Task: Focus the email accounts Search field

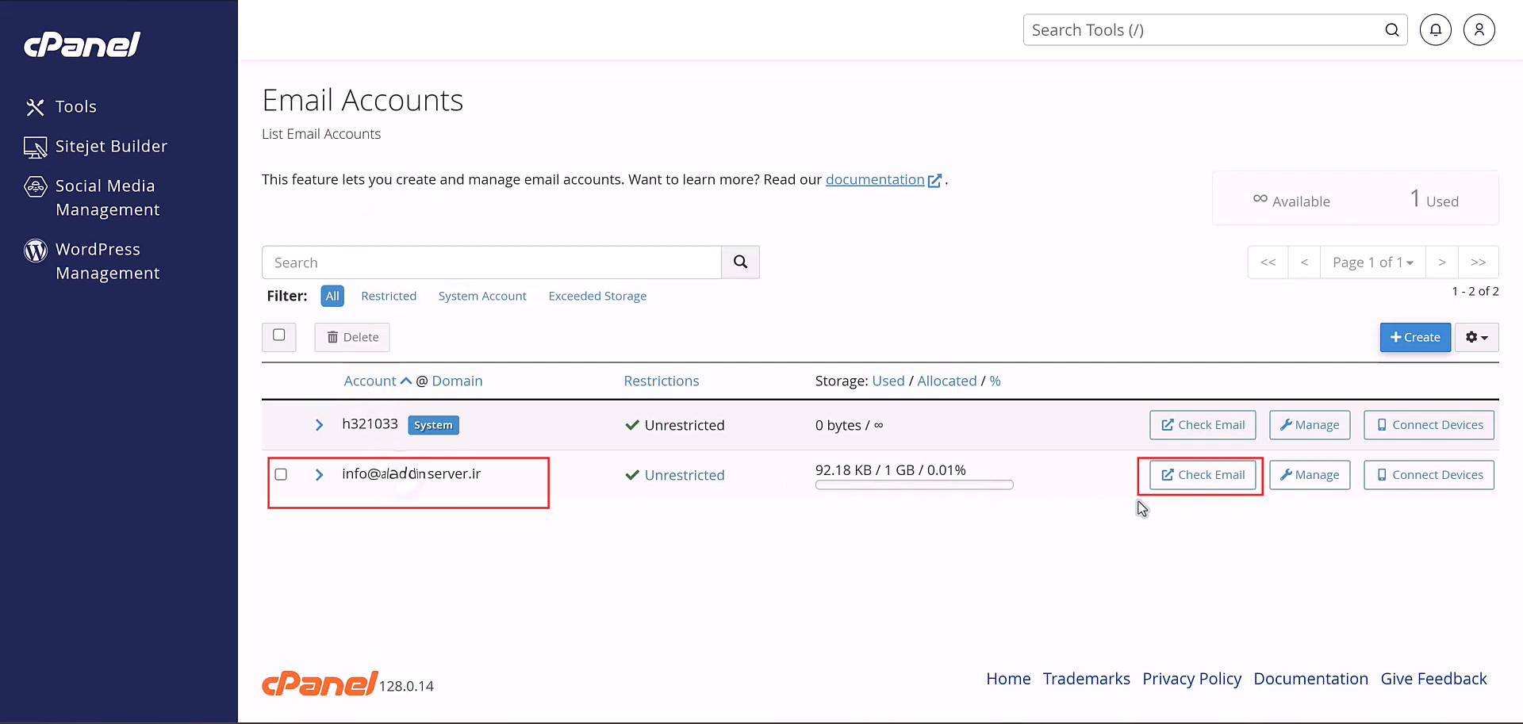Action: click(492, 262)
